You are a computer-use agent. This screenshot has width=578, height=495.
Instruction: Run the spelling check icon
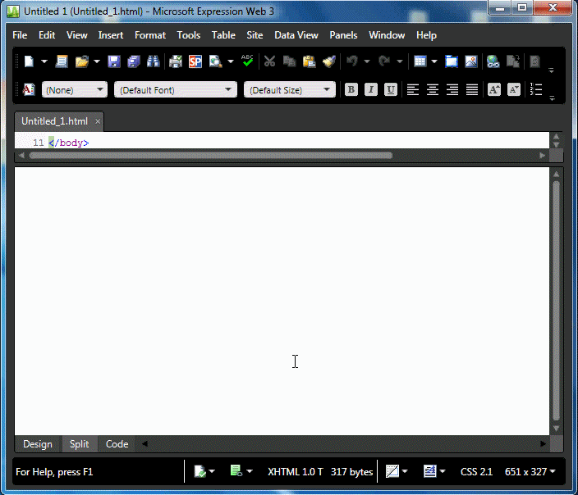tap(247, 61)
